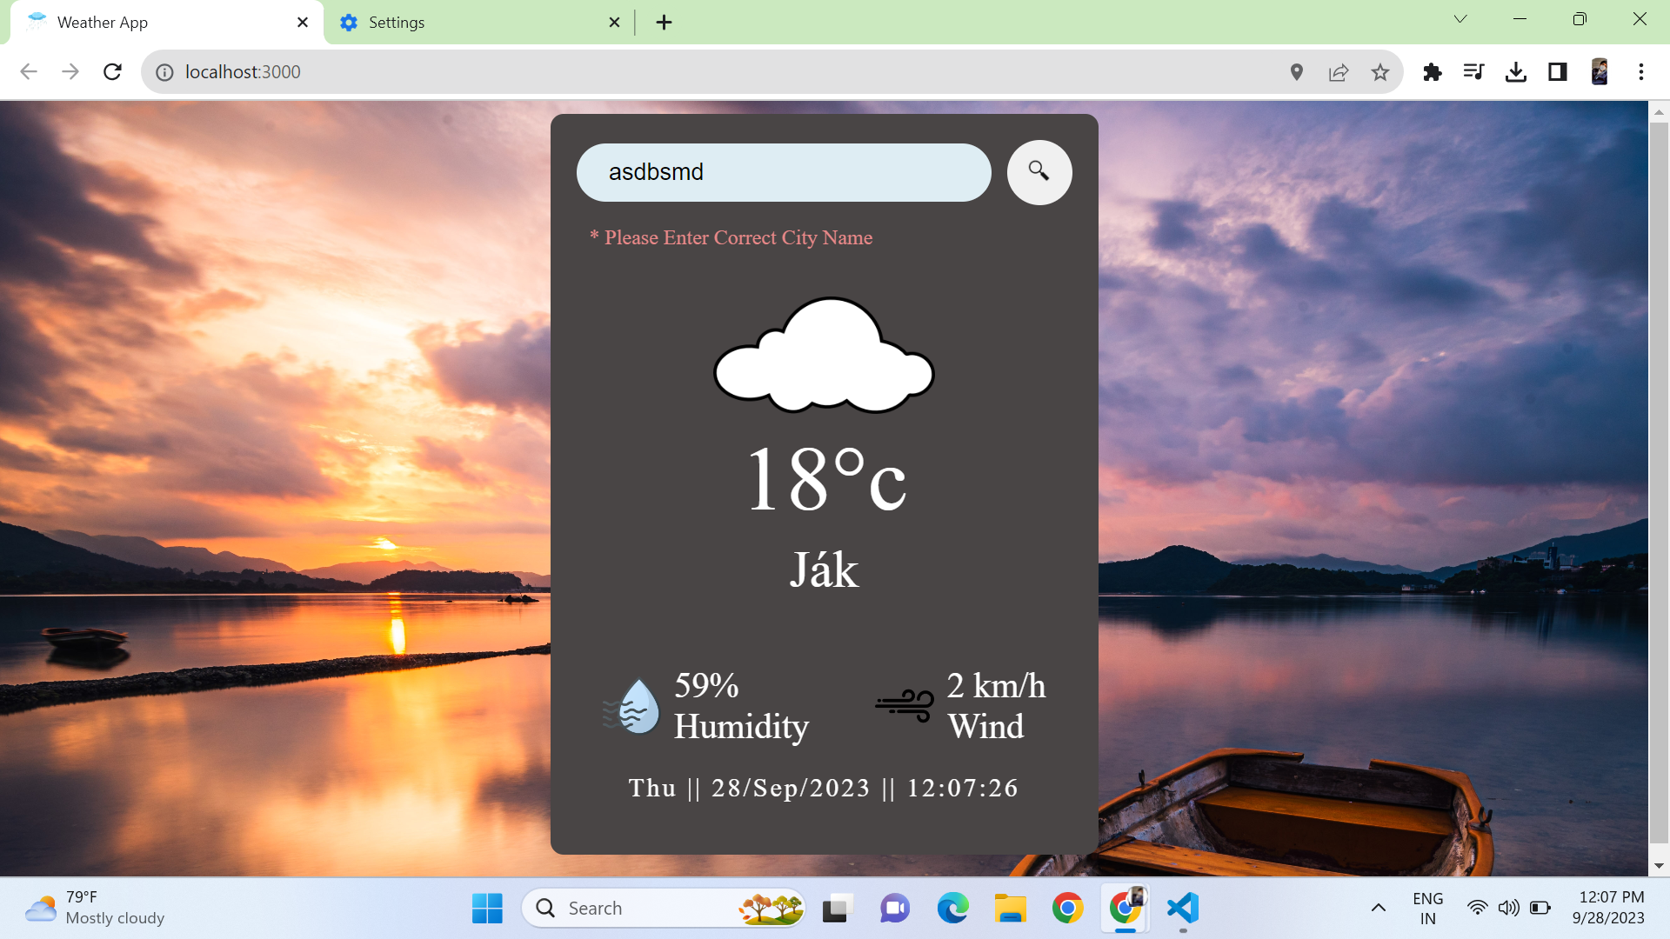Open the Downloads icon in the toolbar
The height and width of the screenshot is (939, 1670).
click(1516, 72)
